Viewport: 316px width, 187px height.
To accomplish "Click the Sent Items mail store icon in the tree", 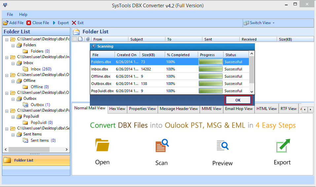I will tap(19, 134).
